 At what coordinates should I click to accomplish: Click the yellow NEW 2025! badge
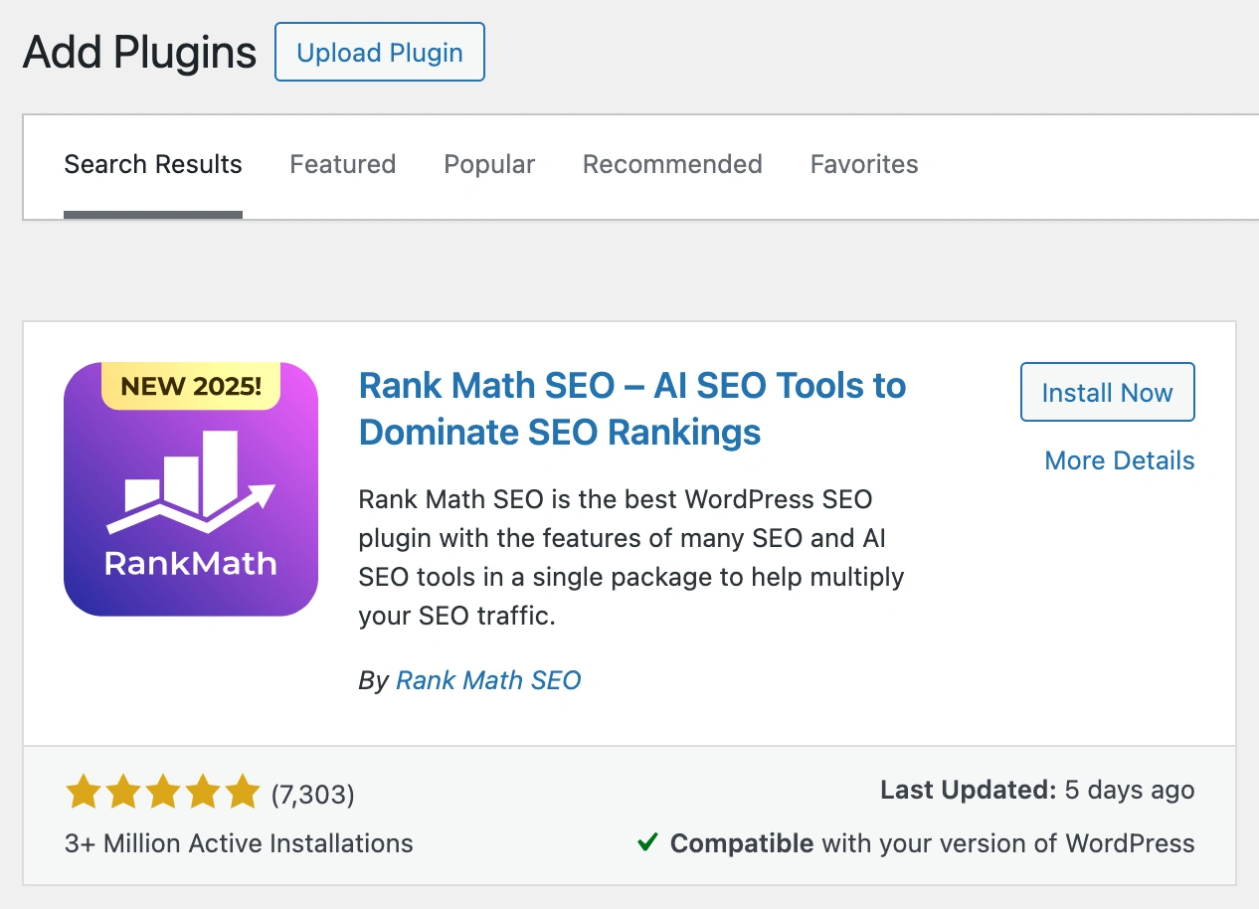click(191, 386)
